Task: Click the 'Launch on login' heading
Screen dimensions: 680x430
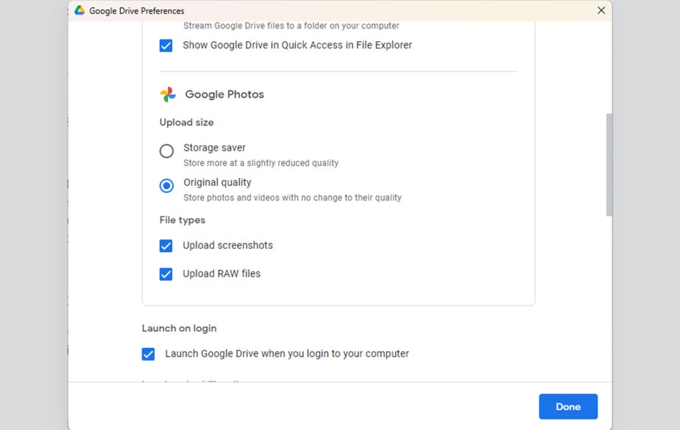Action: pyautogui.click(x=179, y=328)
